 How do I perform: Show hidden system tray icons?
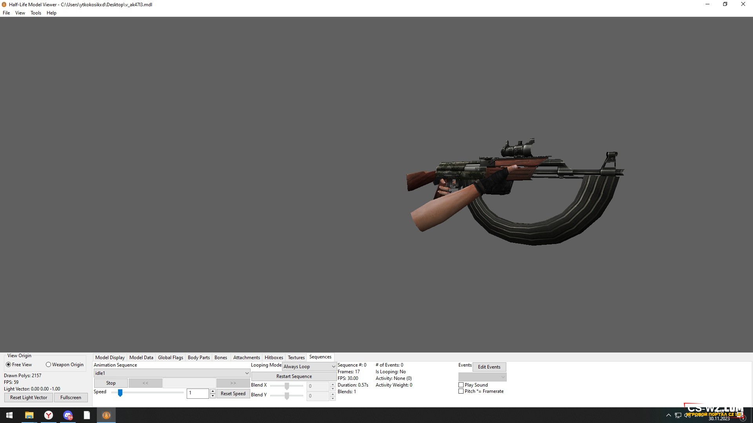tap(669, 415)
